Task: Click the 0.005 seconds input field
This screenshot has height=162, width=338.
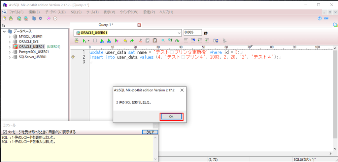Action: click(x=192, y=33)
